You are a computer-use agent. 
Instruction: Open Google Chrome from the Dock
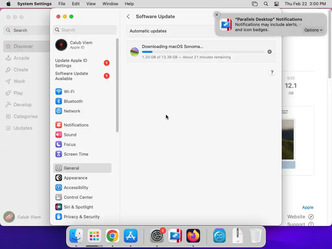(x=113, y=236)
